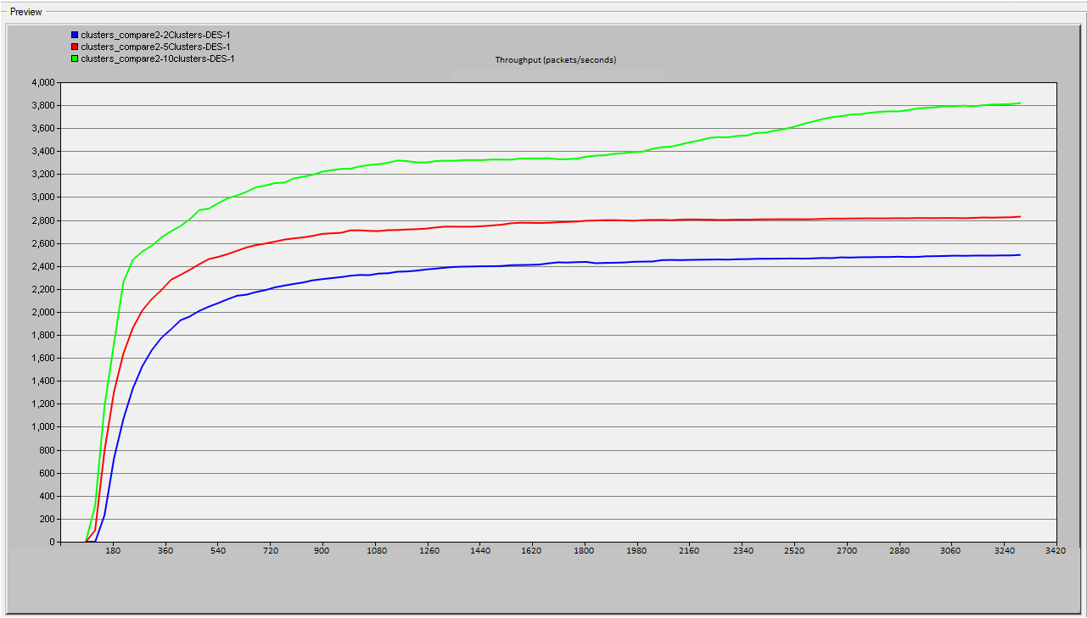Click the 1620 x-axis label
1087x618 pixels.
pos(533,551)
